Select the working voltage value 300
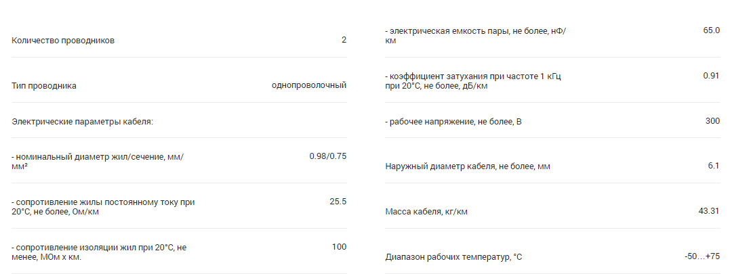Image resolution: width=732 pixels, height=274 pixels. [713, 121]
